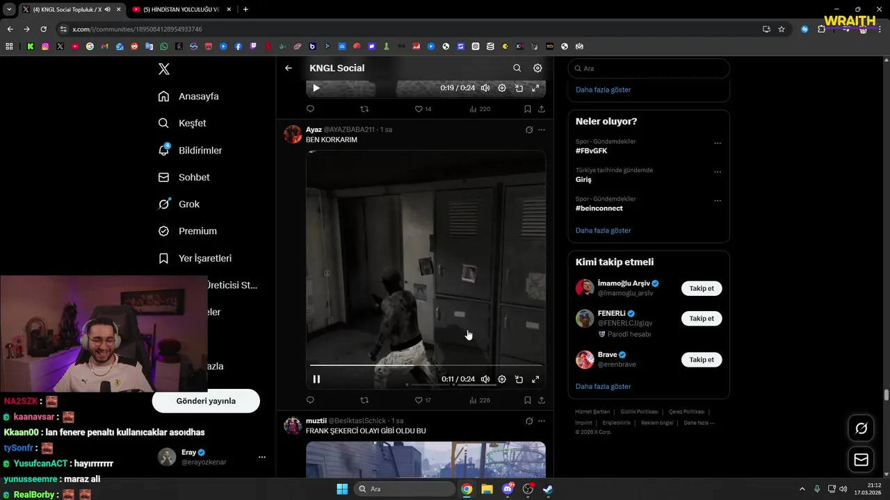Screen dimensions: 890x500
Task: Mute the BEN KORKARIM video
Action: click(x=485, y=379)
